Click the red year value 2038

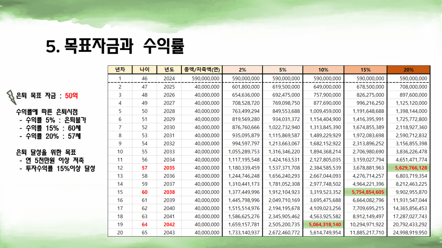pyautogui.click(x=169, y=192)
